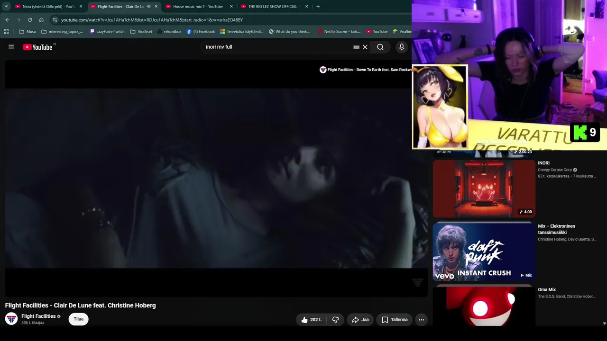Open the interesting_topics bookmark folder
Image resolution: width=607 pixels, height=341 pixels.
(62, 32)
